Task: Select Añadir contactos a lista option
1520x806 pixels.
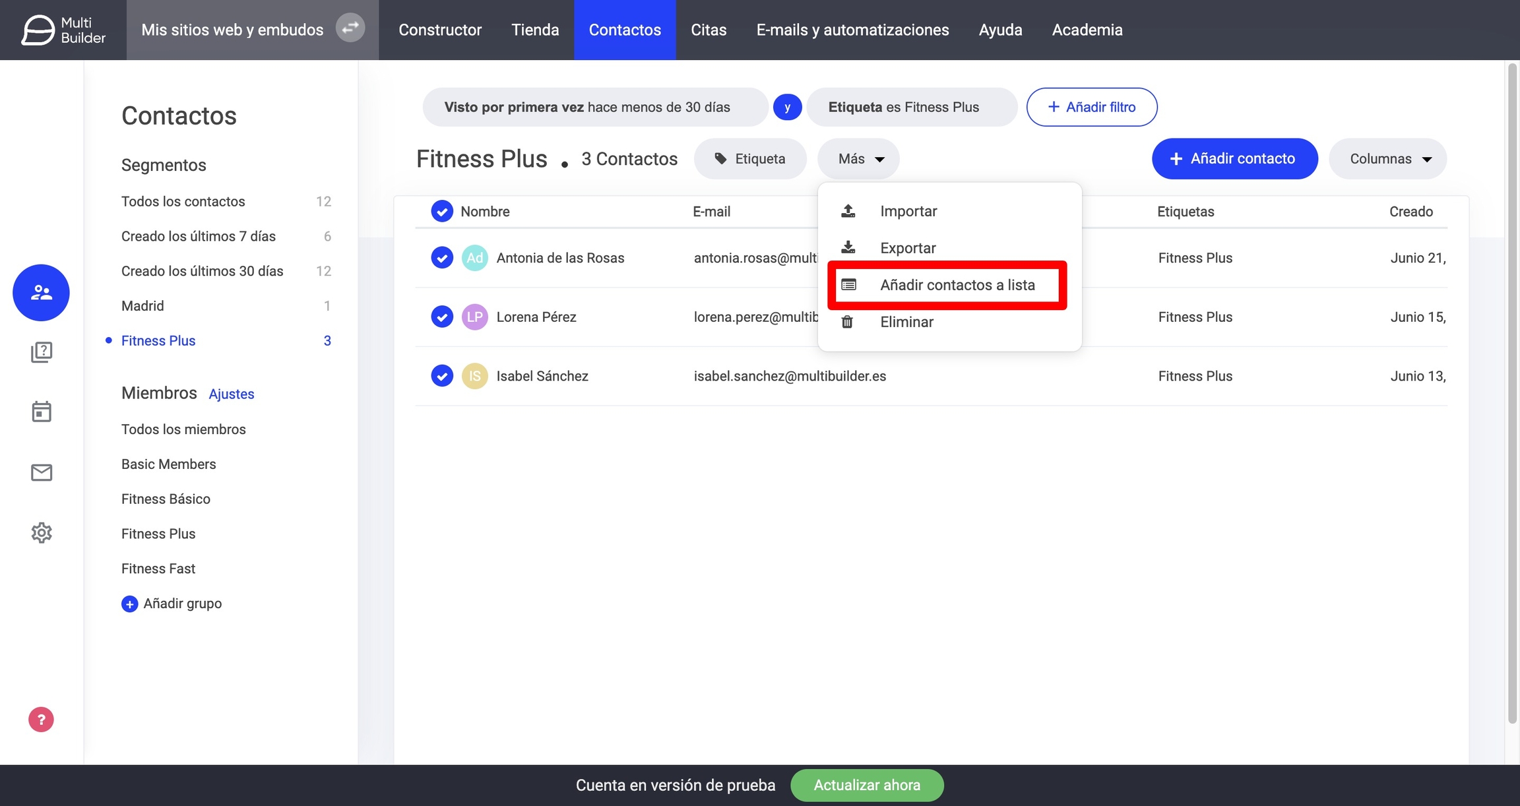Action: (x=957, y=285)
